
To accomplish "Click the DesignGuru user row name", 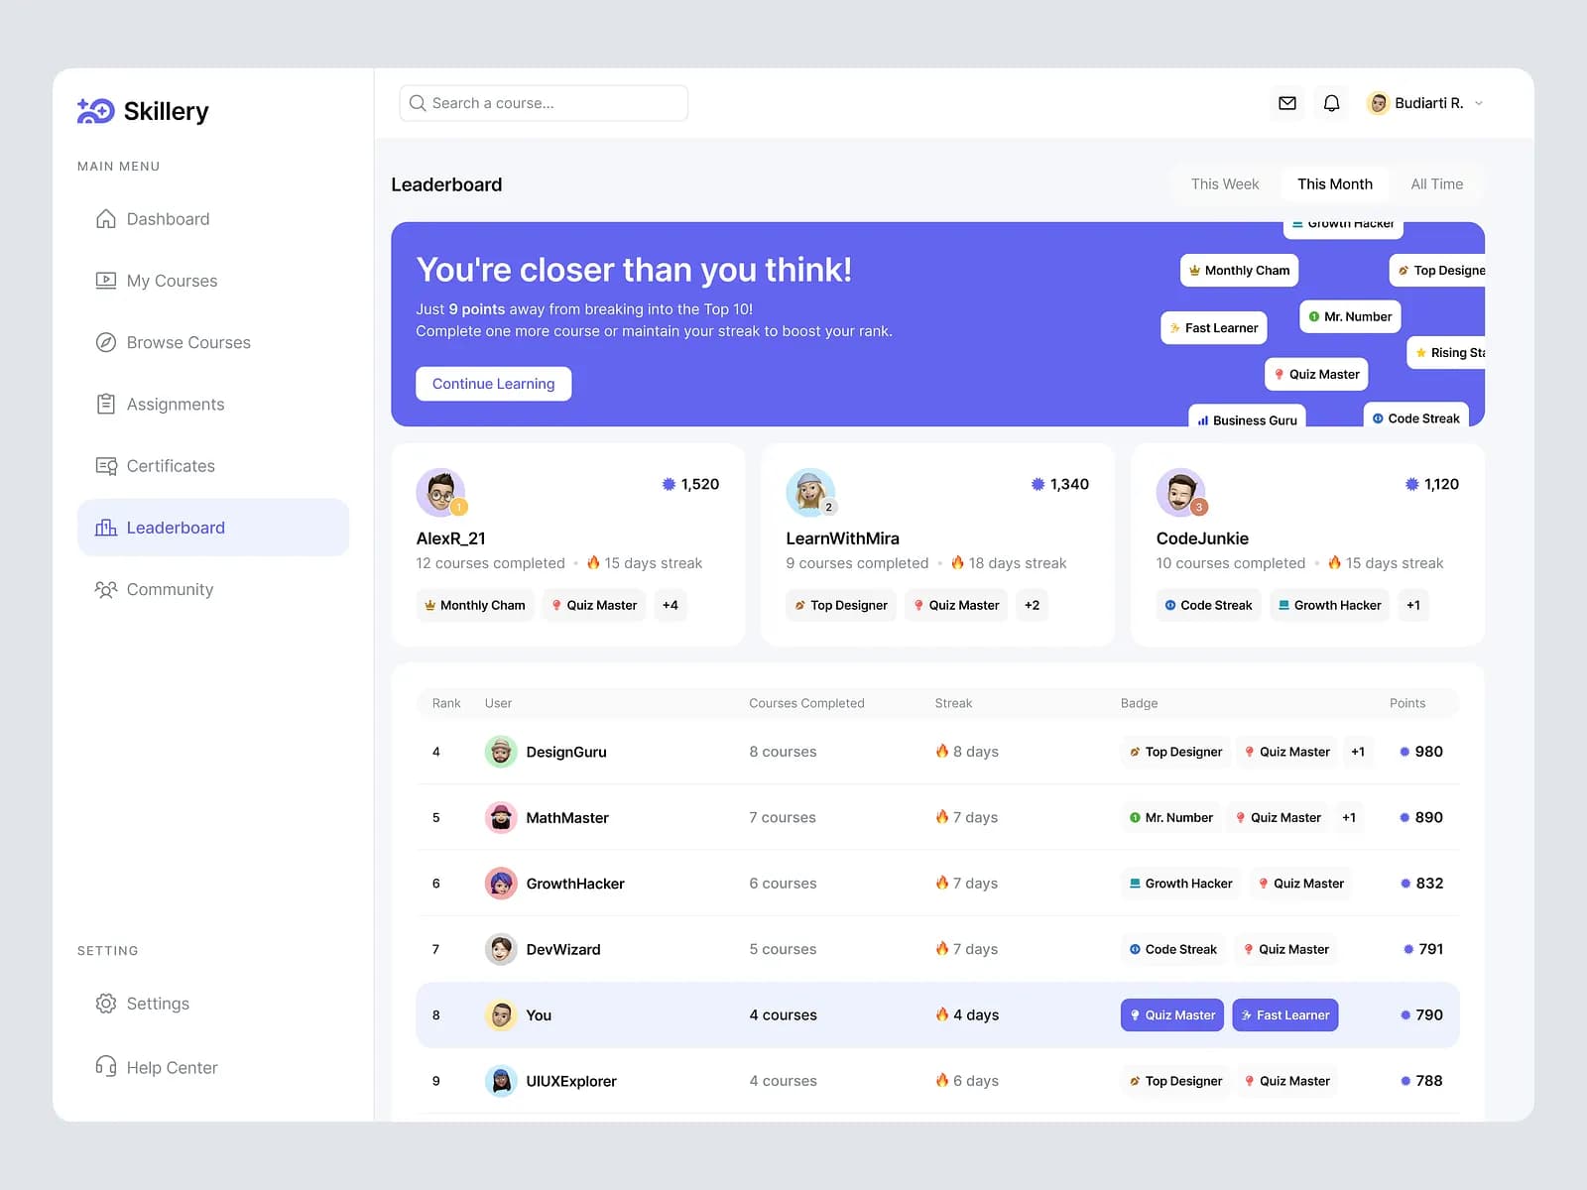I will [x=565, y=752].
